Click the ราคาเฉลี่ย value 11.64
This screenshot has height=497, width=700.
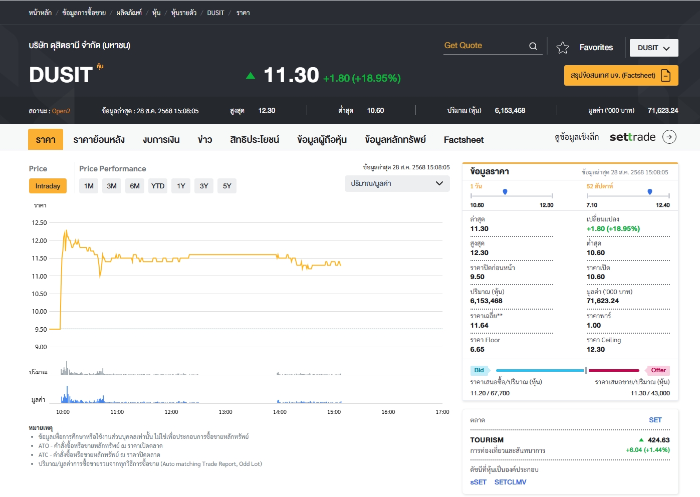click(x=479, y=325)
